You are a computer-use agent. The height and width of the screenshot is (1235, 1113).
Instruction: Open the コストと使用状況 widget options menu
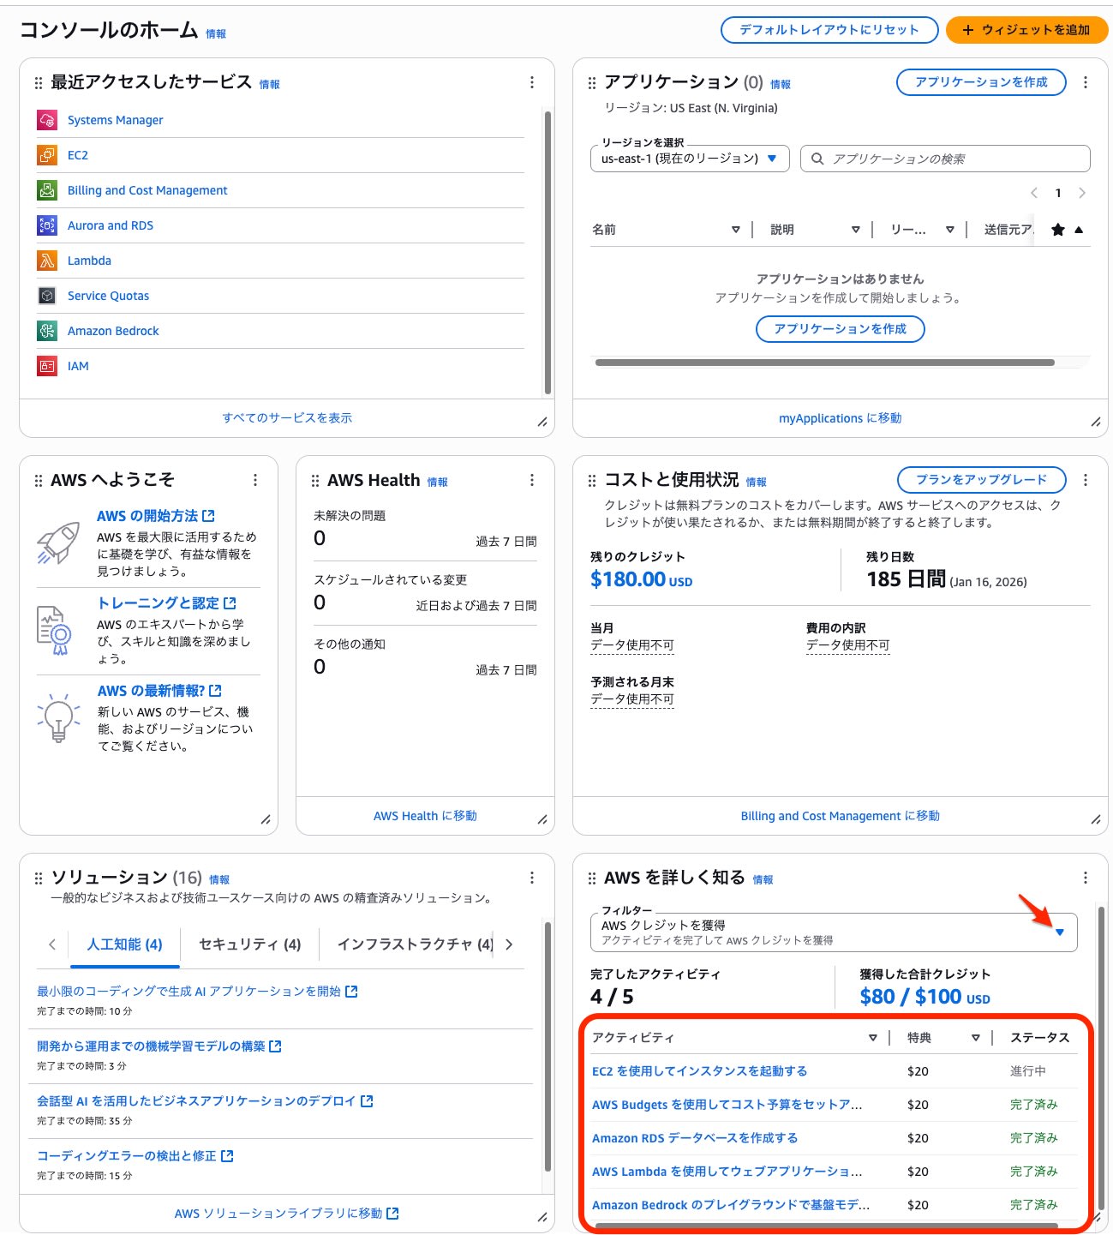[x=1086, y=480]
